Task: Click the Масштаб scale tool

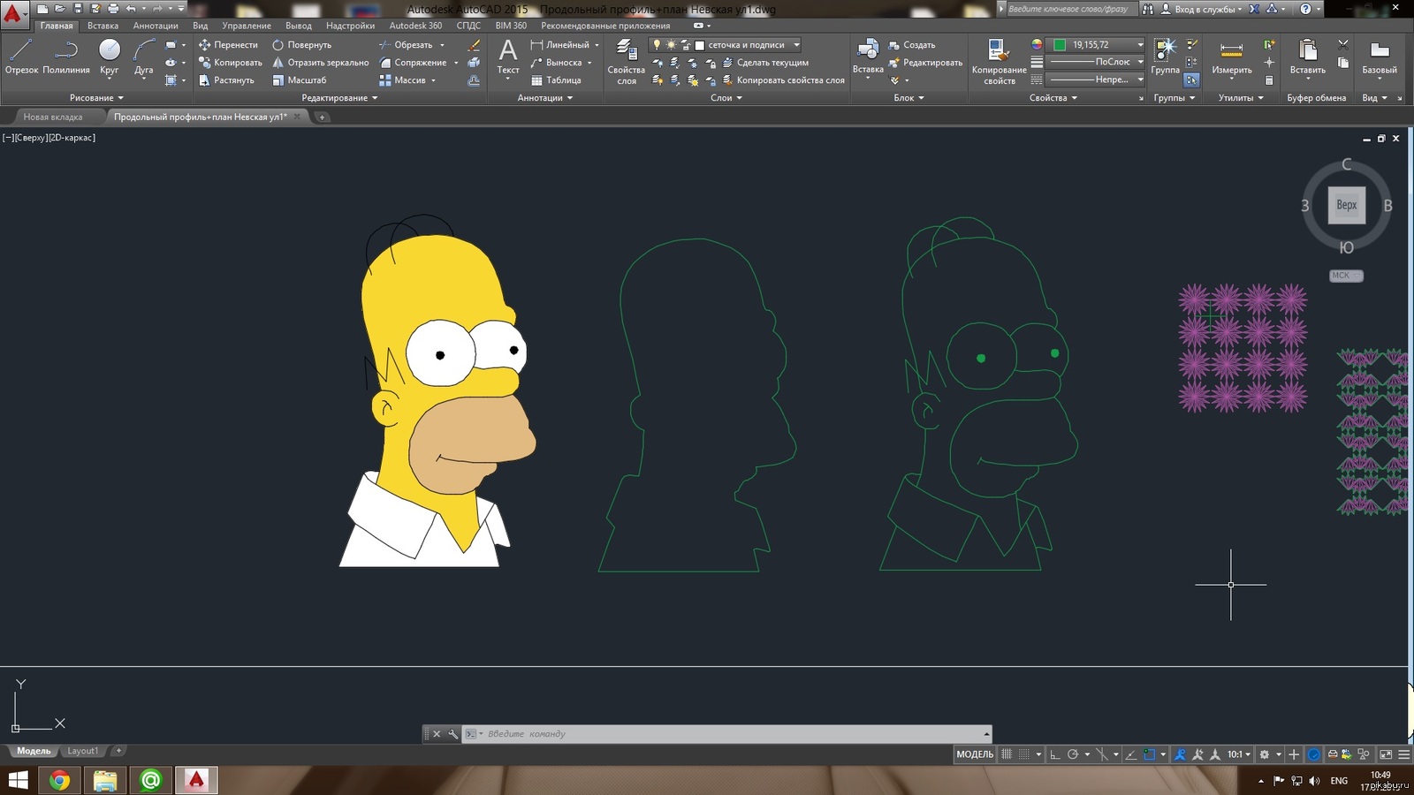Action: coord(299,80)
